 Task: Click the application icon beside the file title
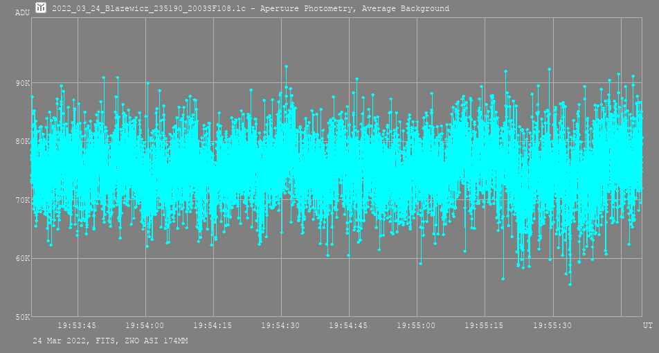click(41, 8)
